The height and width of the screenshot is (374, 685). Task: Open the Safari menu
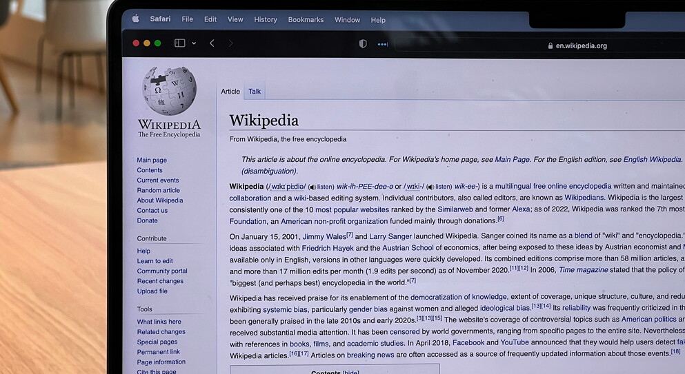pos(160,19)
